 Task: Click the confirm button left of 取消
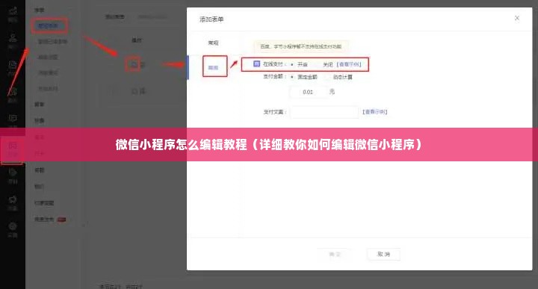[335, 255]
